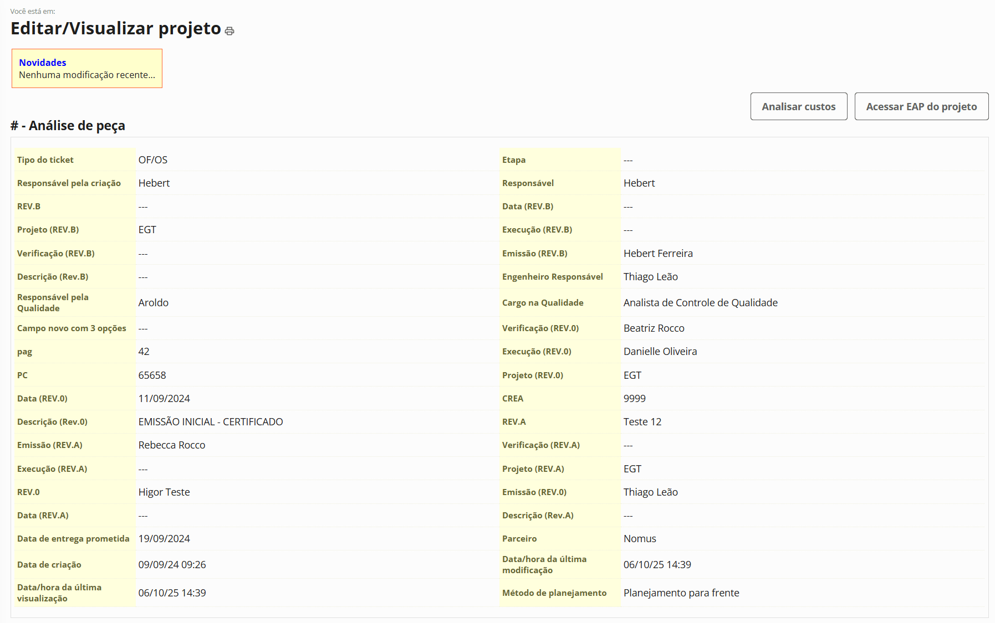Click the Novidades link
The height and width of the screenshot is (623, 995).
(43, 63)
